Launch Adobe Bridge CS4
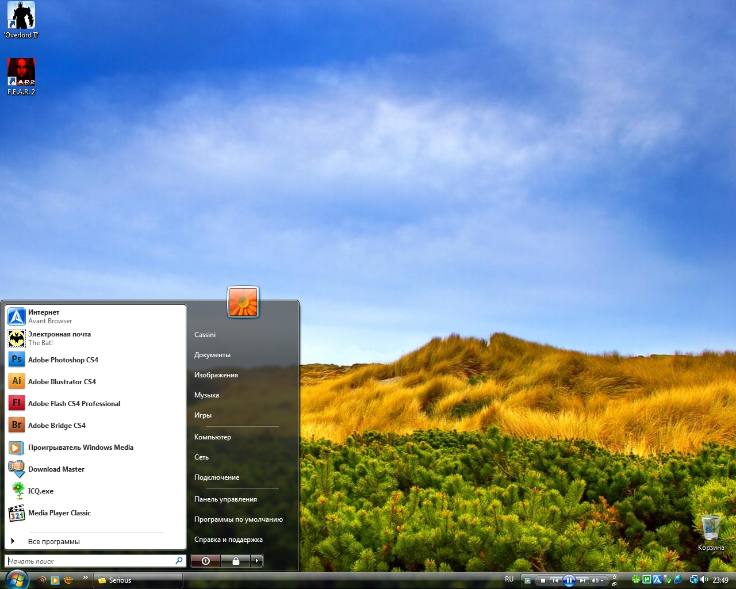This screenshot has width=736, height=589. (95, 426)
